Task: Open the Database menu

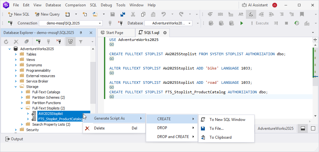Action: tap(53, 5)
